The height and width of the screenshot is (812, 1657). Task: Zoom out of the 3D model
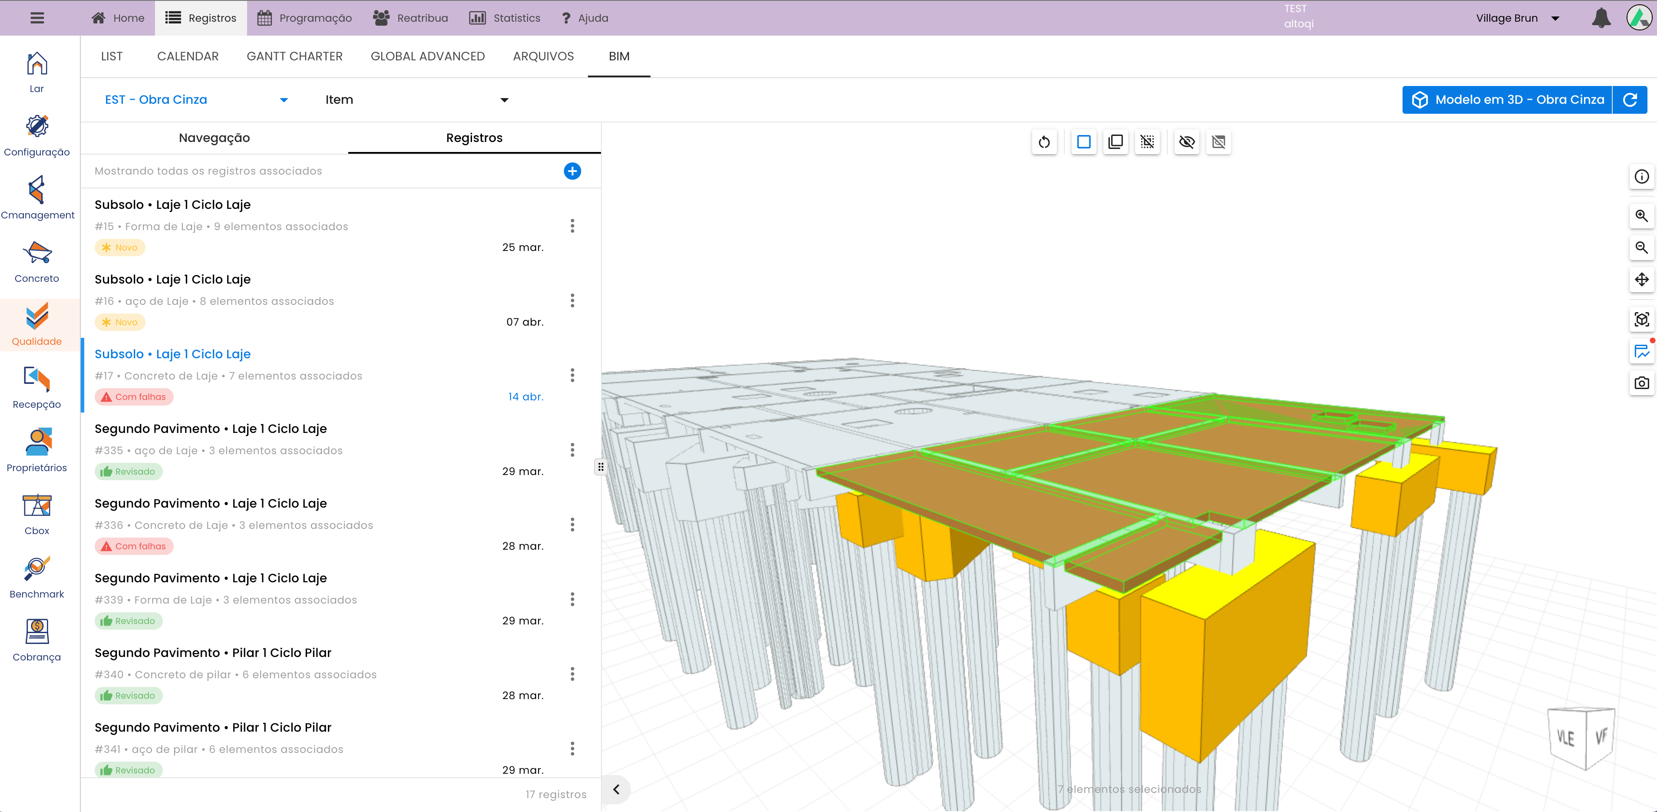coord(1641,248)
